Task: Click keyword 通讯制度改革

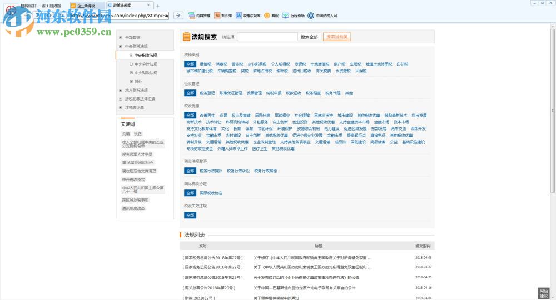Action: coord(133,208)
